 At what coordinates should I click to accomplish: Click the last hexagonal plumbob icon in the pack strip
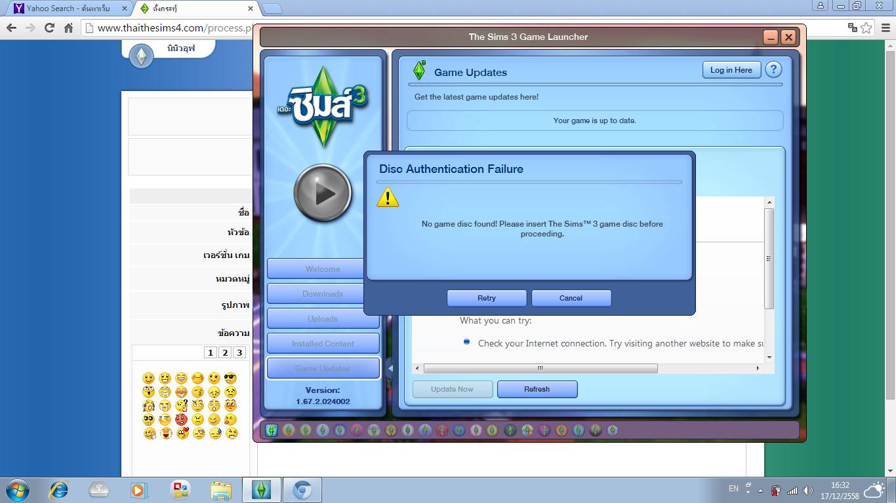613,430
